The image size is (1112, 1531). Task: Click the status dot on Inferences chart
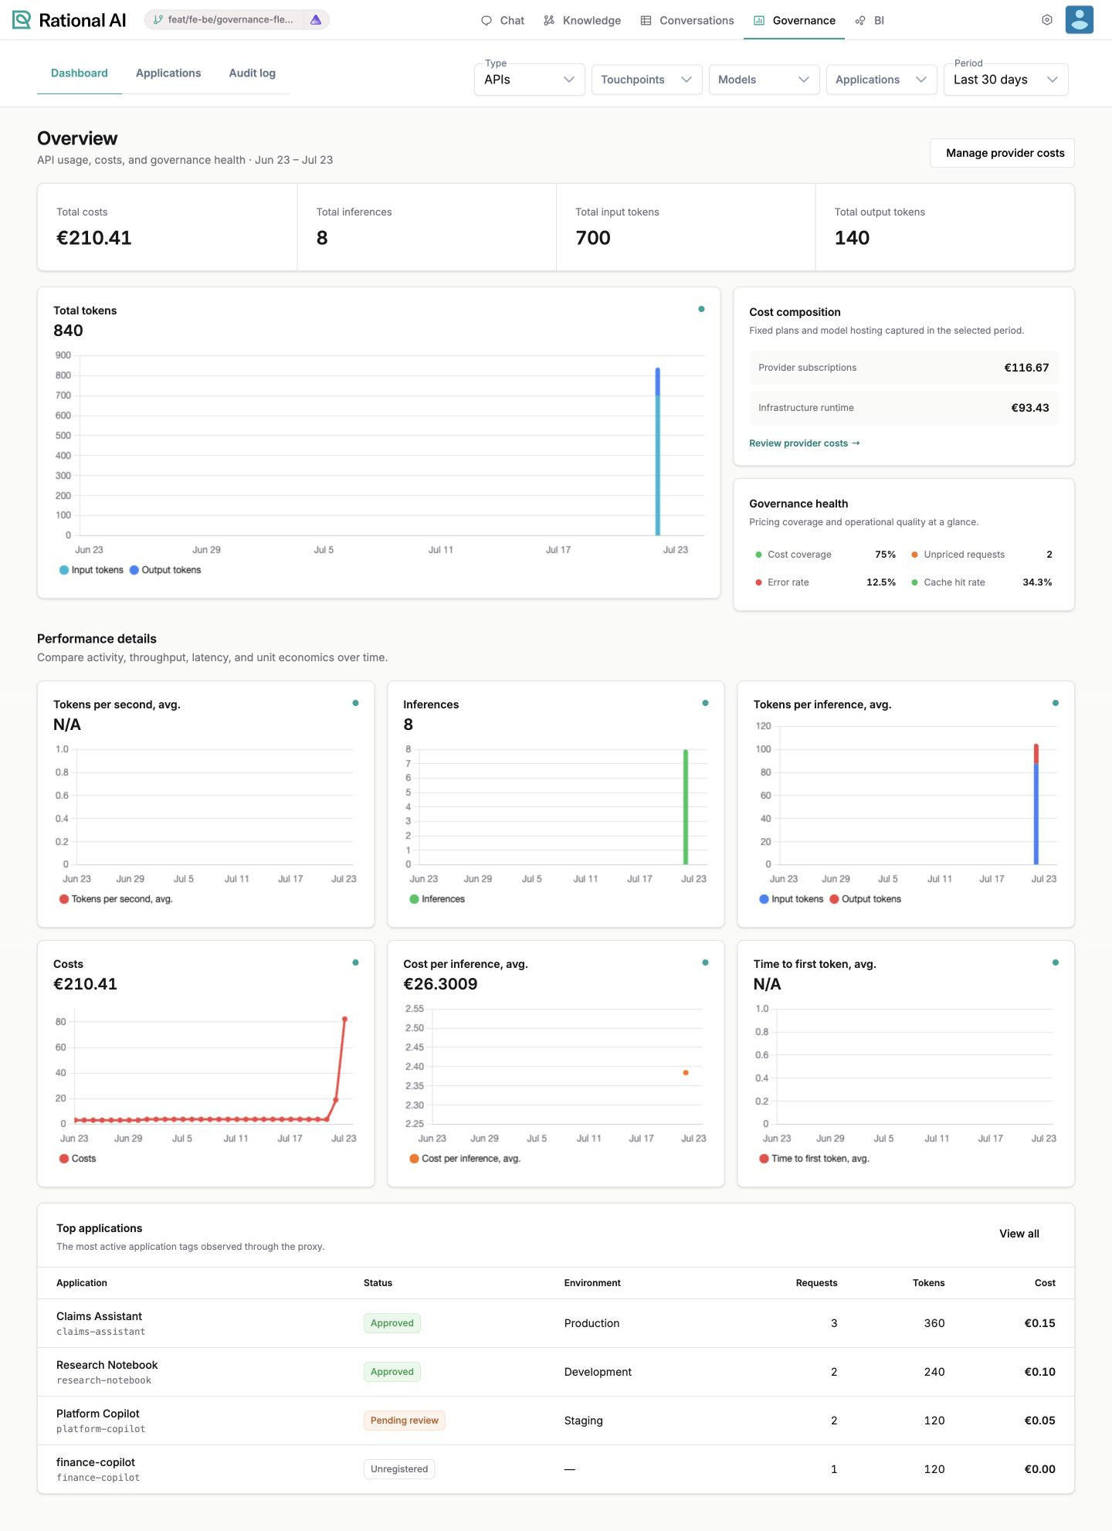coord(705,703)
